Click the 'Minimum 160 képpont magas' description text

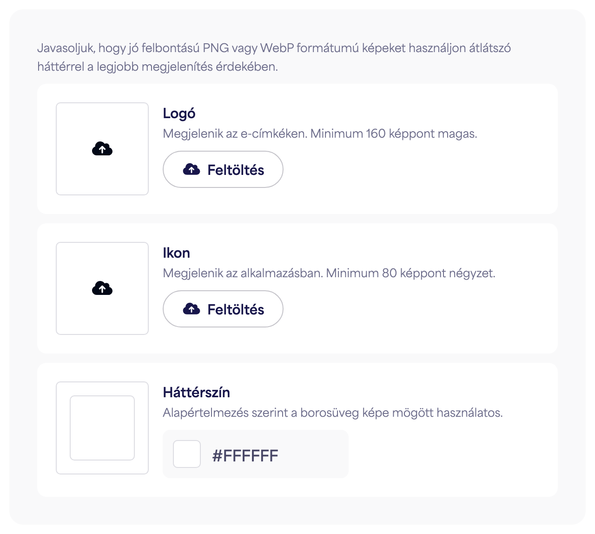[394, 134]
